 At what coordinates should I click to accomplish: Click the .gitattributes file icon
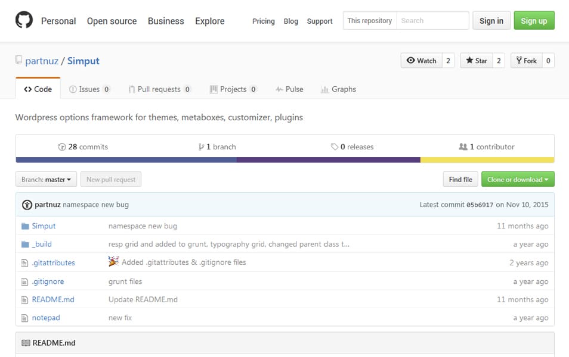(x=24, y=263)
